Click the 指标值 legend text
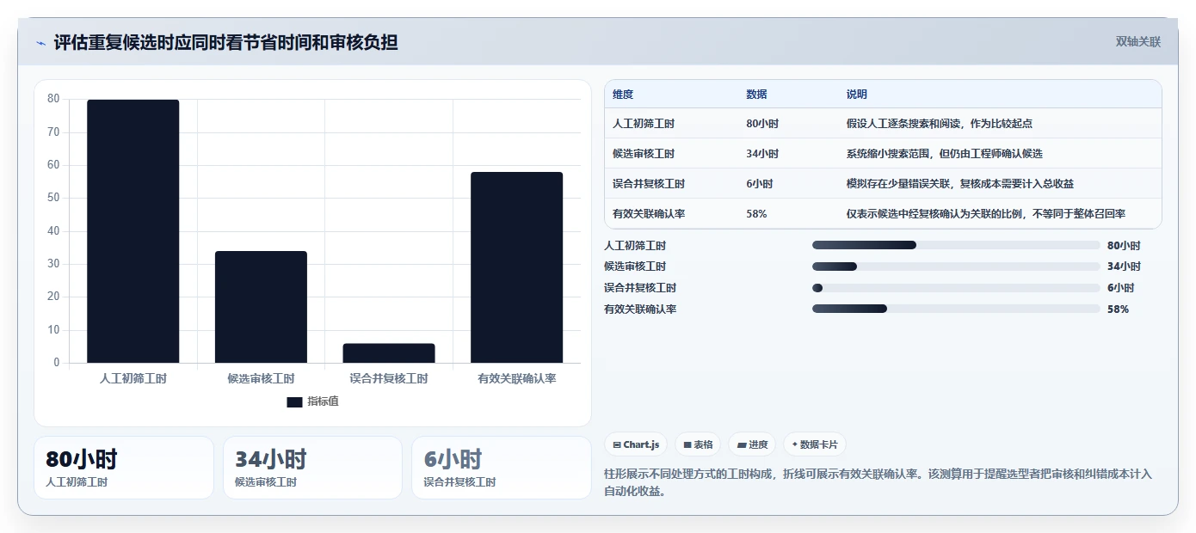 tap(324, 401)
